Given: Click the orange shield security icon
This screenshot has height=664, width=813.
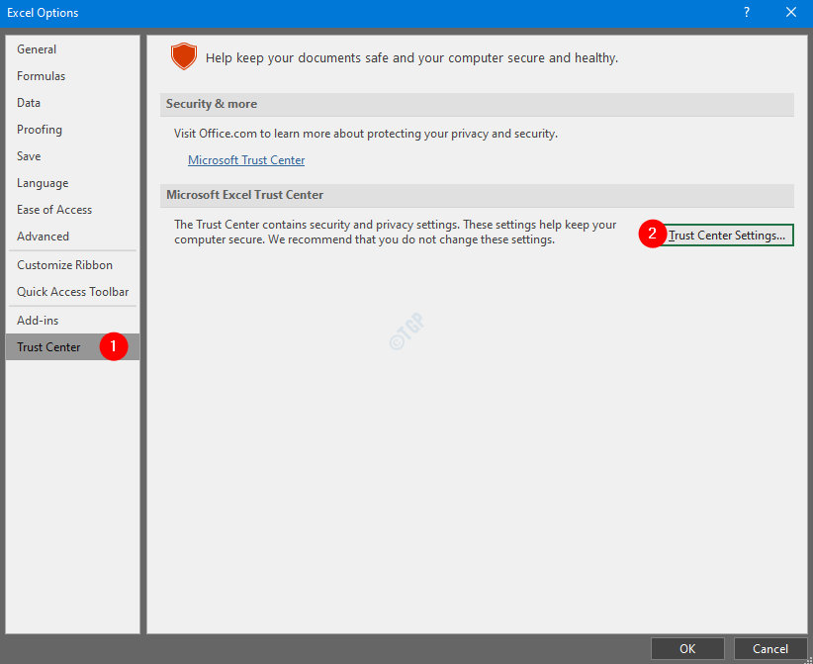Looking at the screenshot, I should pyautogui.click(x=184, y=57).
